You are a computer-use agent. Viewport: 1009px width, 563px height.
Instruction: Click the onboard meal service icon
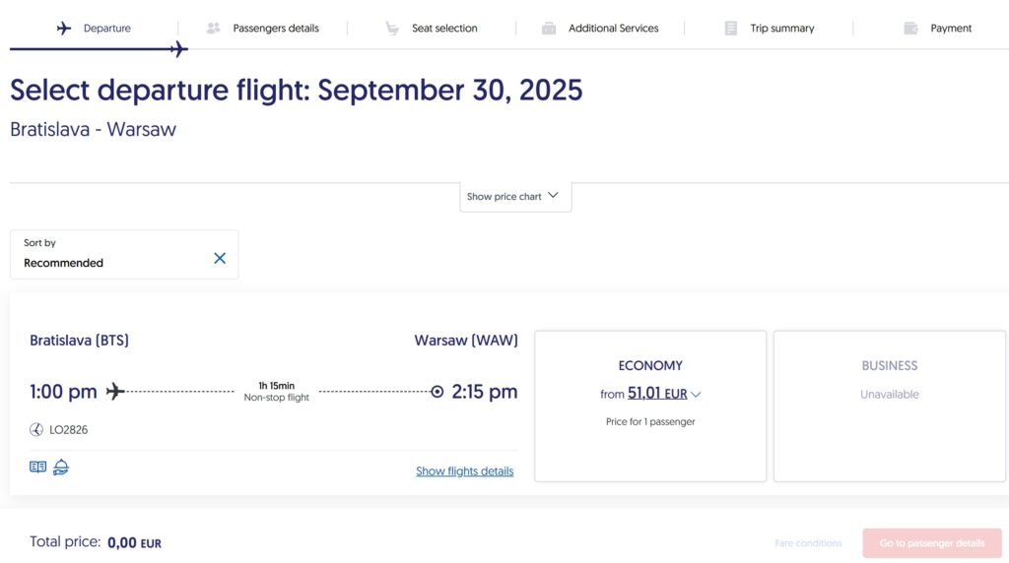point(61,468)
